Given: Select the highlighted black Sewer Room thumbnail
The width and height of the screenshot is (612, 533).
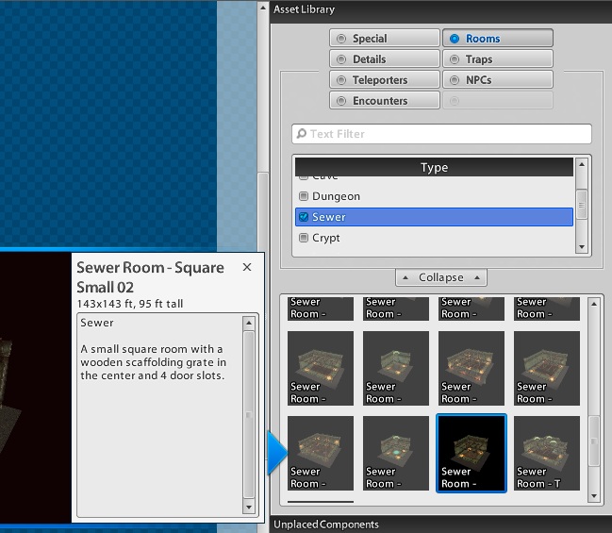Looking at the screenshot, I should click(471, 453).
